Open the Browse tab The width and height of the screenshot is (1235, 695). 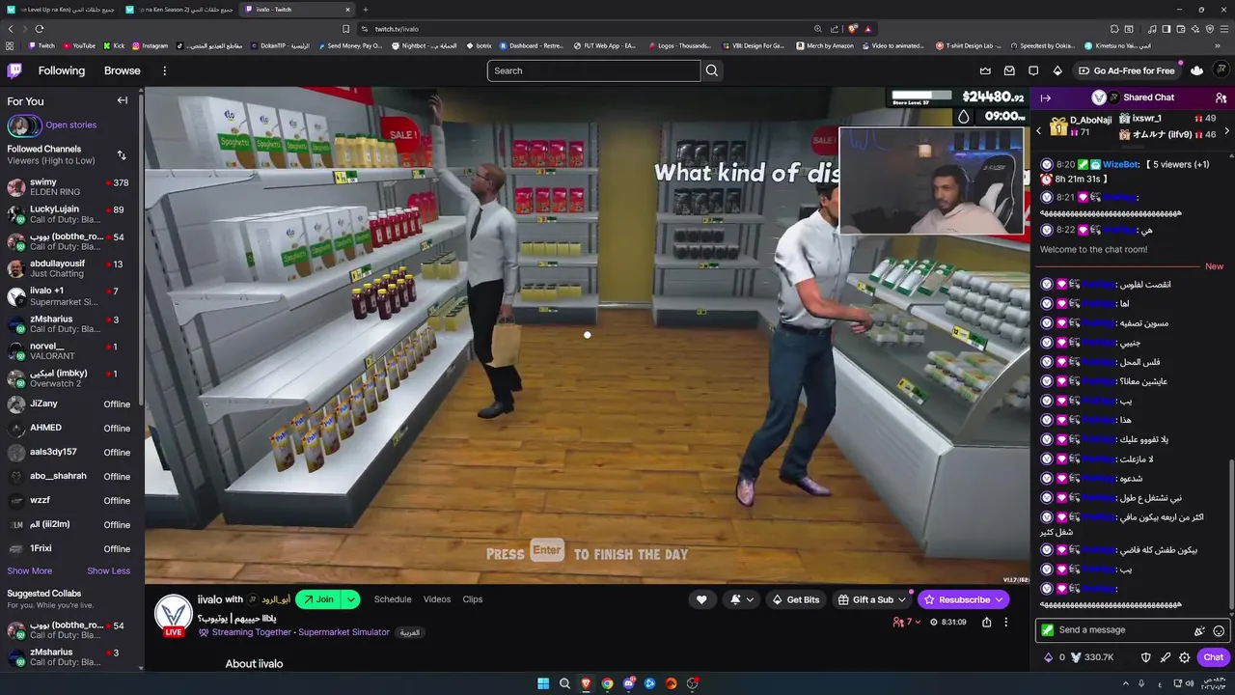pos(123,70)
